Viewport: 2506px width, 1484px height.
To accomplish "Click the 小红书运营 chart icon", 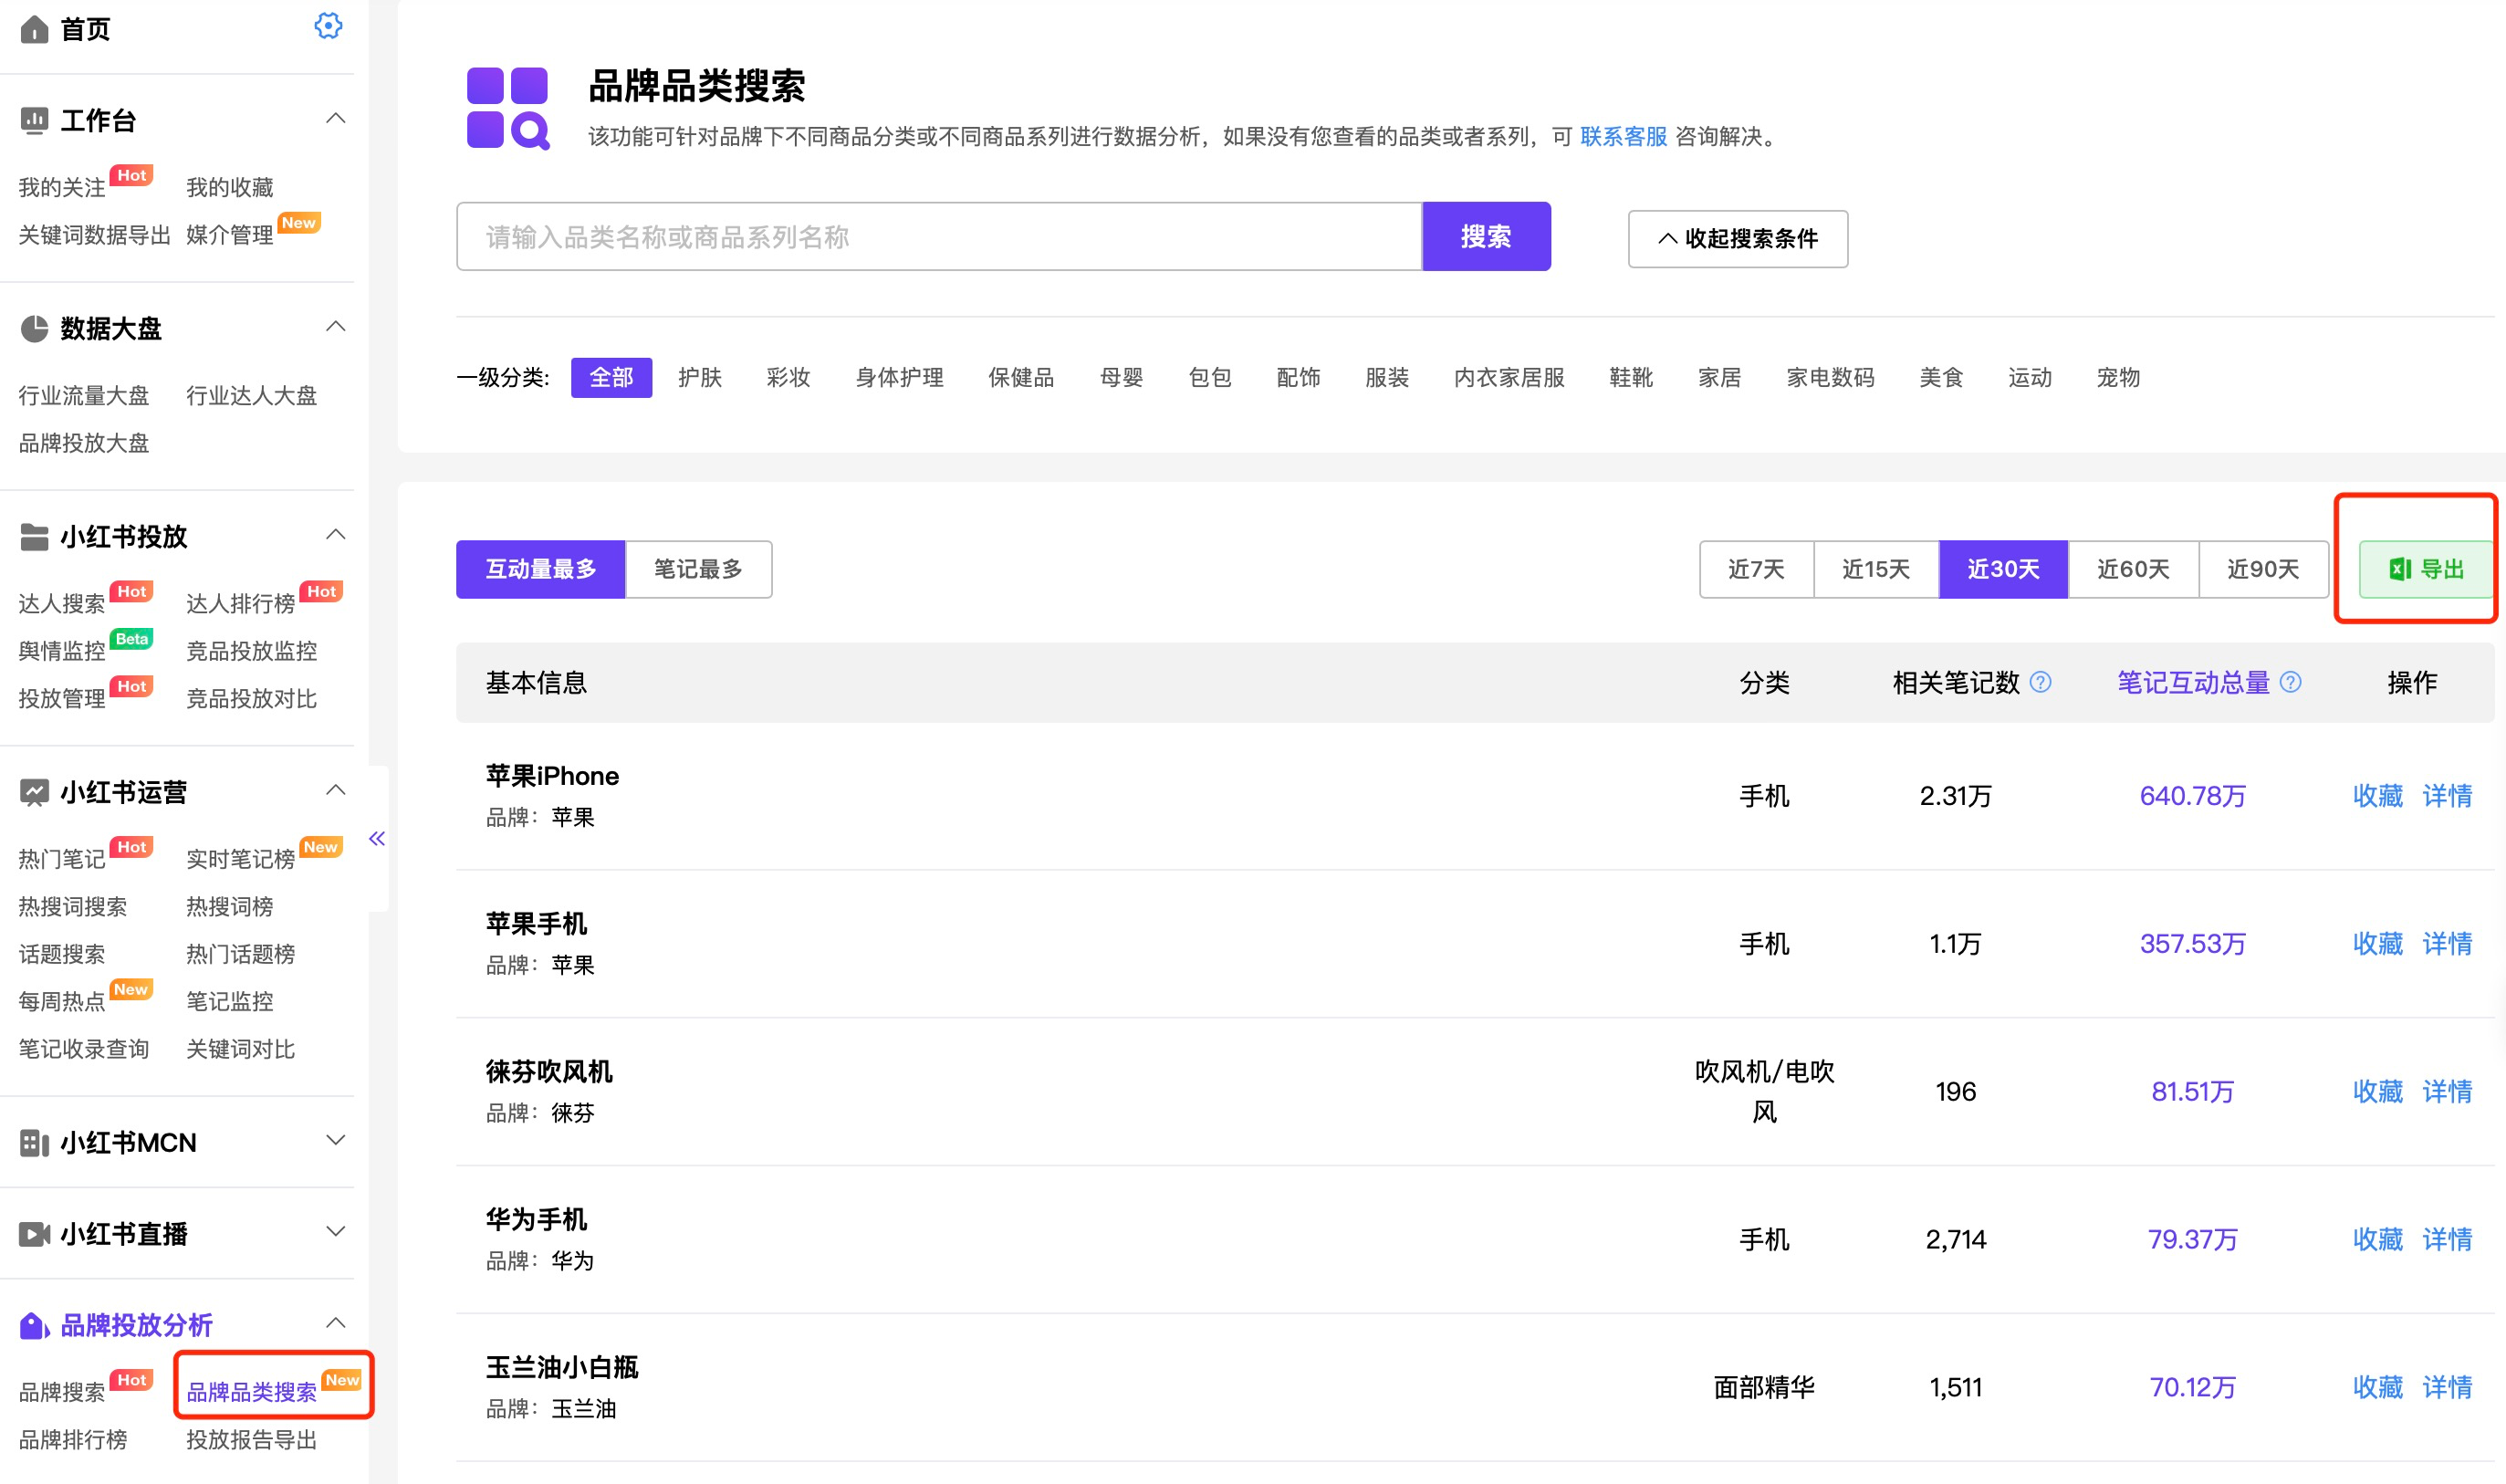I will coord(34,793).
